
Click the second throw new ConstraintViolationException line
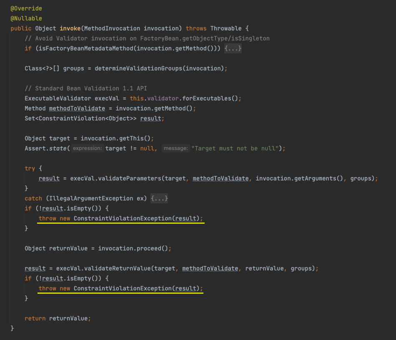[x=121, y=288]
